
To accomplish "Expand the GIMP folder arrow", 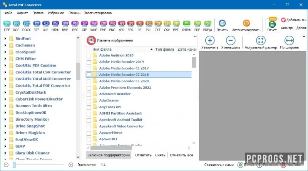I will [5, 146].
